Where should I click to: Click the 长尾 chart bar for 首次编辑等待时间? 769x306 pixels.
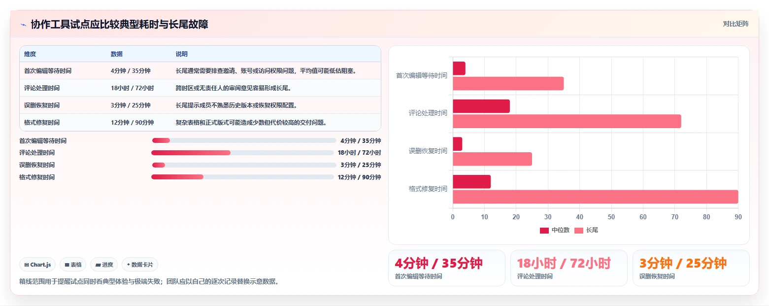(x=508, y=83)
